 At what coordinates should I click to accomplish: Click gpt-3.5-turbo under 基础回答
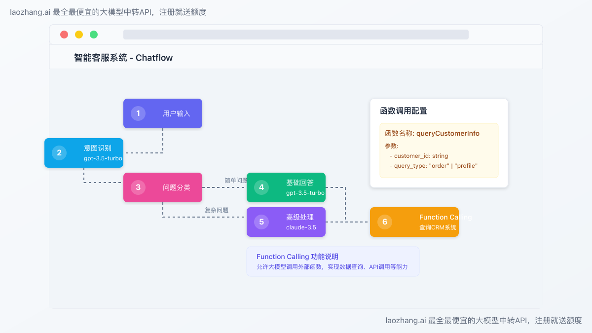pyautogui.click(x=305, y=193)
